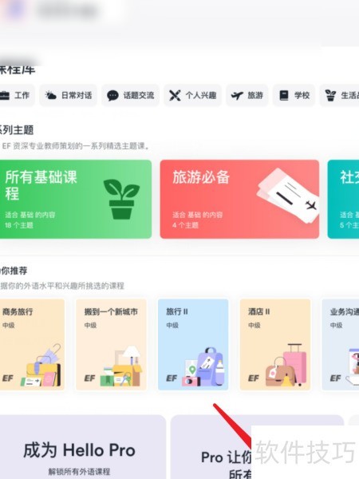Select the 工作 briefcase category
This screenshot has height=479, width=359.
coord(16,96)
